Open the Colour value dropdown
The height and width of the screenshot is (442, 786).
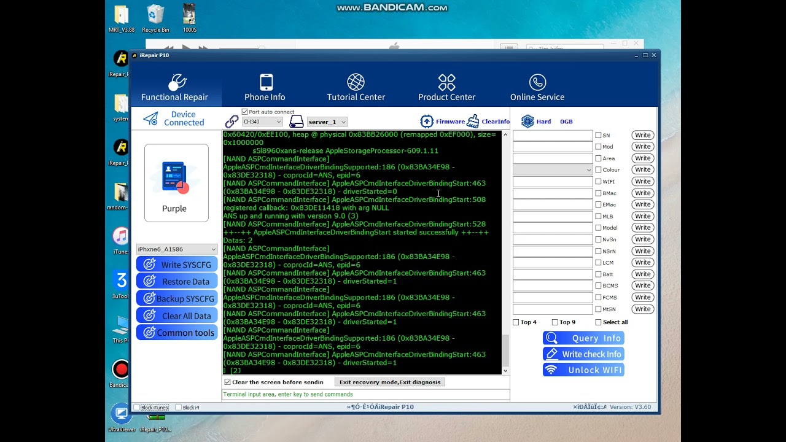coord(553,170)
